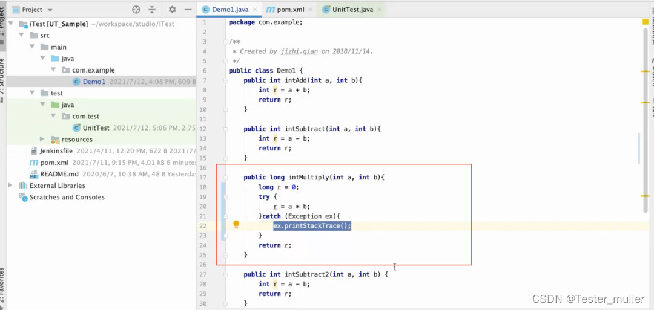Collapse the main folder arrow

31,47
